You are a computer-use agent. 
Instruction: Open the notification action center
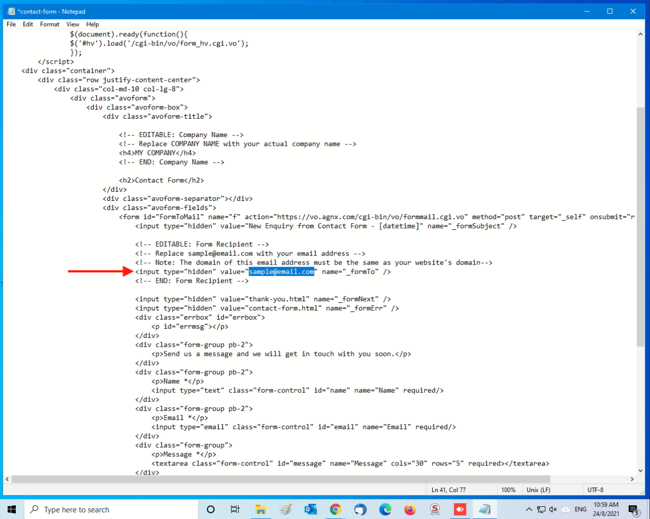pos(633,509)
